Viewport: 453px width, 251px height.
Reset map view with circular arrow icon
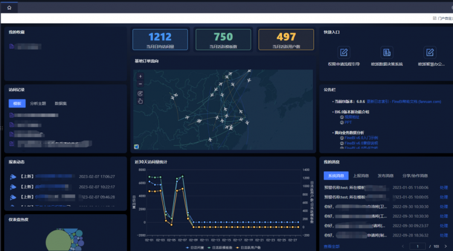point(140,94)
